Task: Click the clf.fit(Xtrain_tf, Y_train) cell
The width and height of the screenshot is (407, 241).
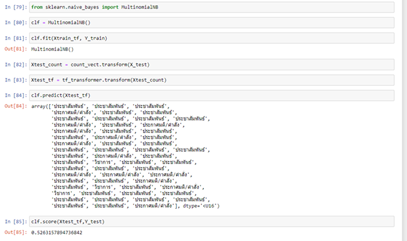Action: pyautogui.click(x=212, y=38)
